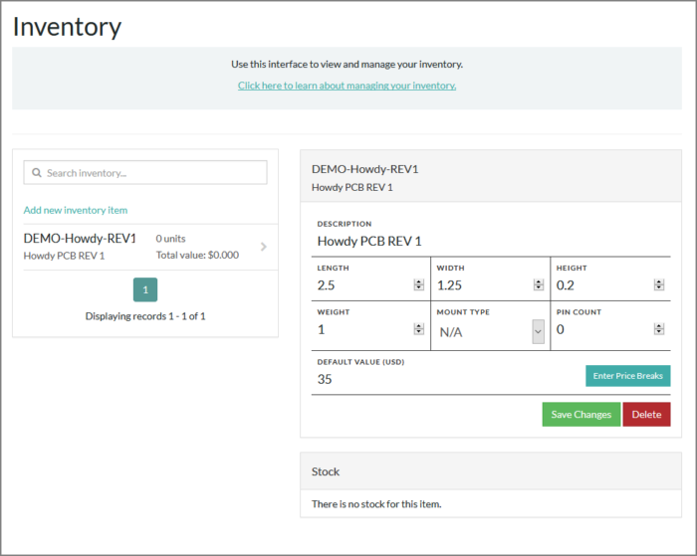Click the Length spinner arrows
The height and width of the screenshot is (556, 697).
pos(419,285)
